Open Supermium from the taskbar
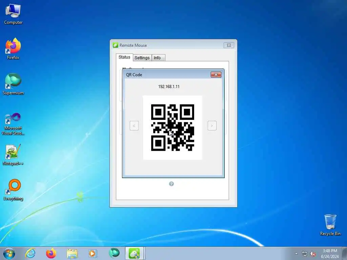The height and width of the screenshot is (260, 347). [114, 253]
